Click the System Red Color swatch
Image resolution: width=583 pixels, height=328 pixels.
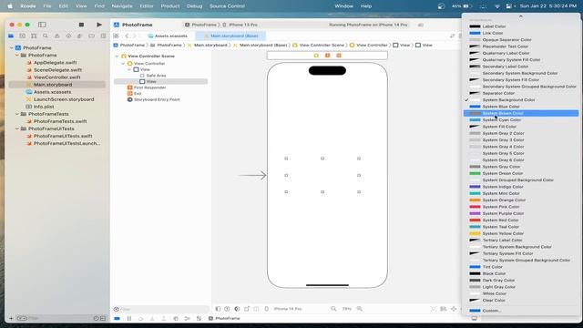coord(475,220)
